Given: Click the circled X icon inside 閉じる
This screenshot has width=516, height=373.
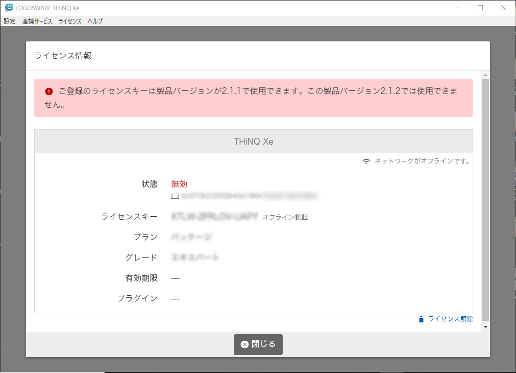Looking at the screenshot, I should (244, 344).
